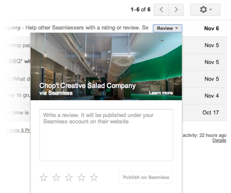Rate five stars for Chop't
Screen dimensions: 231x193
(x=94, y=178)
